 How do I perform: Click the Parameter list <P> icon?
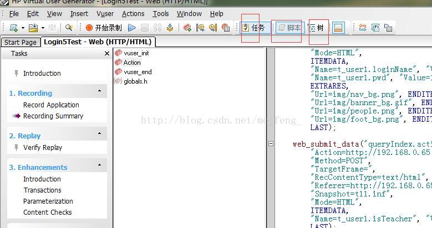point(375,28)
